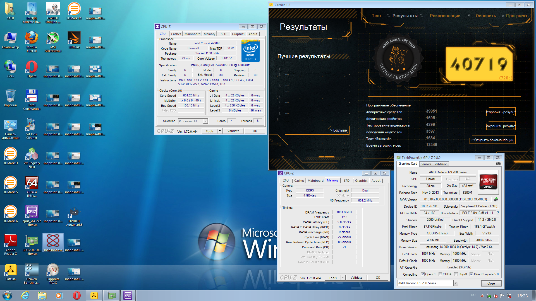The image size is (536, 301).
Task: Launch MSI Afterburner shortcut
Action: 53,42
